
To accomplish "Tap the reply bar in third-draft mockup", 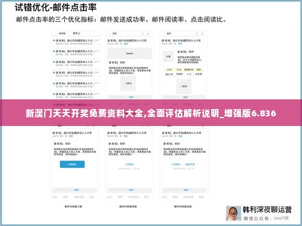I will pyautogui.click(x=74, y=190).
